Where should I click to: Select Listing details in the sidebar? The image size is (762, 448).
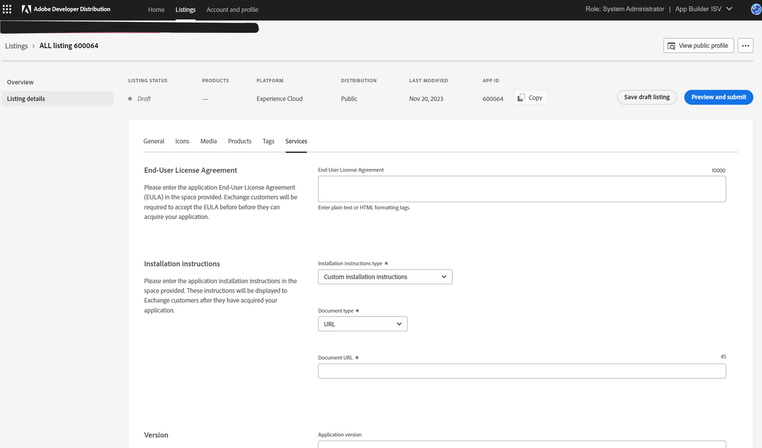(x=57, y=99)
